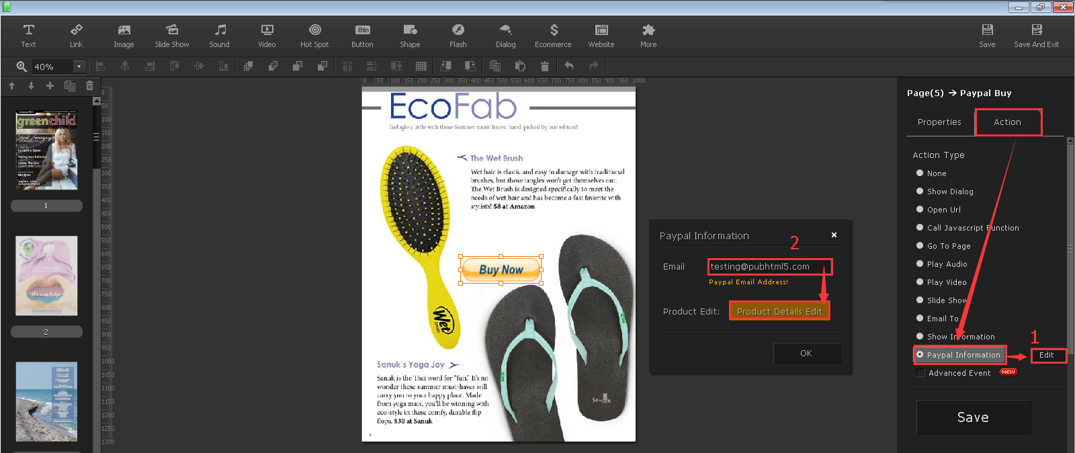Toggle the grid display
Image resolution: width=1075 pixels, height=453 pixels.
tap(421, 66)
